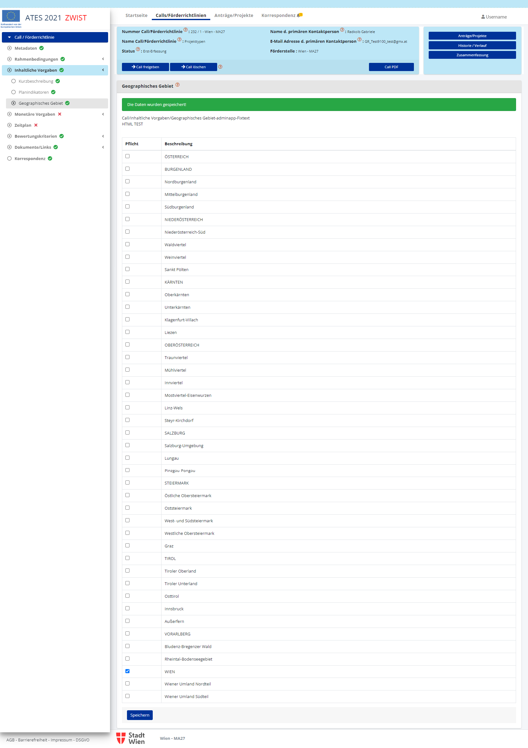Click the Username user icon
The height and width of the screenshot is (748, 528).
tap(483, 17)
